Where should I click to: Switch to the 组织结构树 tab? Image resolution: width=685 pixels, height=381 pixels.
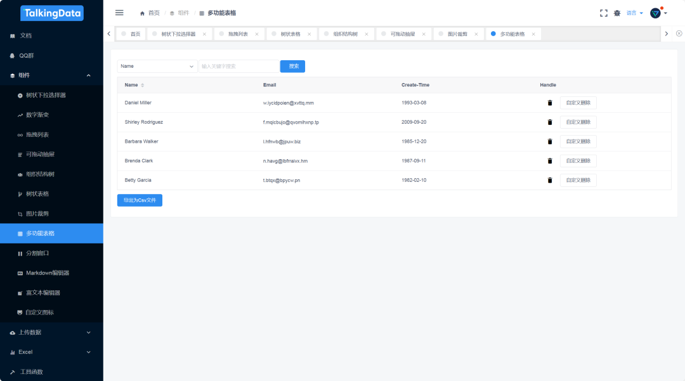coord(345,34)
